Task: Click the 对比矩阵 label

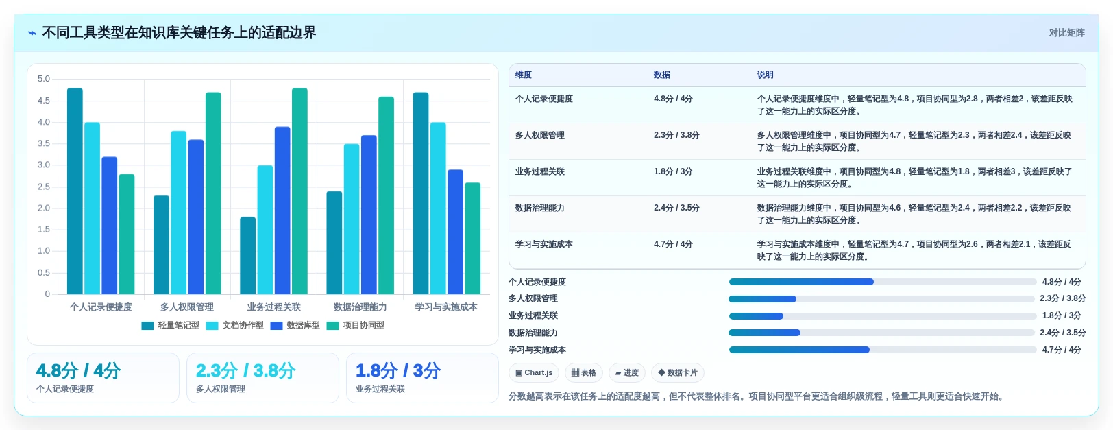Action: pos(1066,33)
